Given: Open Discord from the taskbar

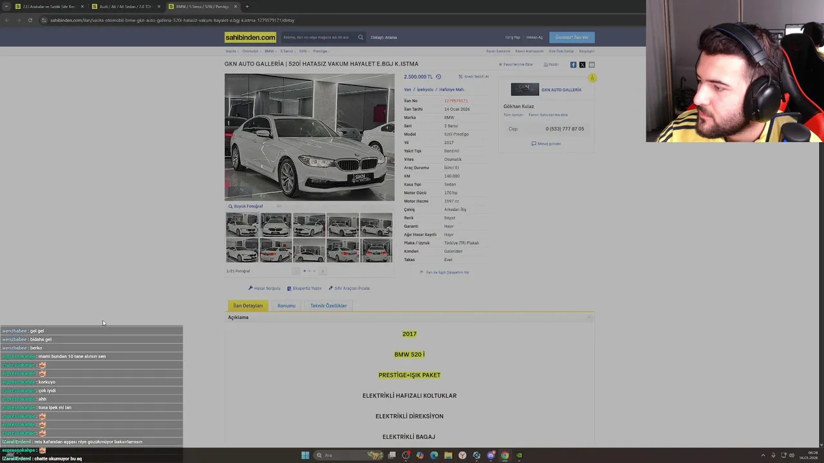Looking at the screenshot, I should pos(491,455).
